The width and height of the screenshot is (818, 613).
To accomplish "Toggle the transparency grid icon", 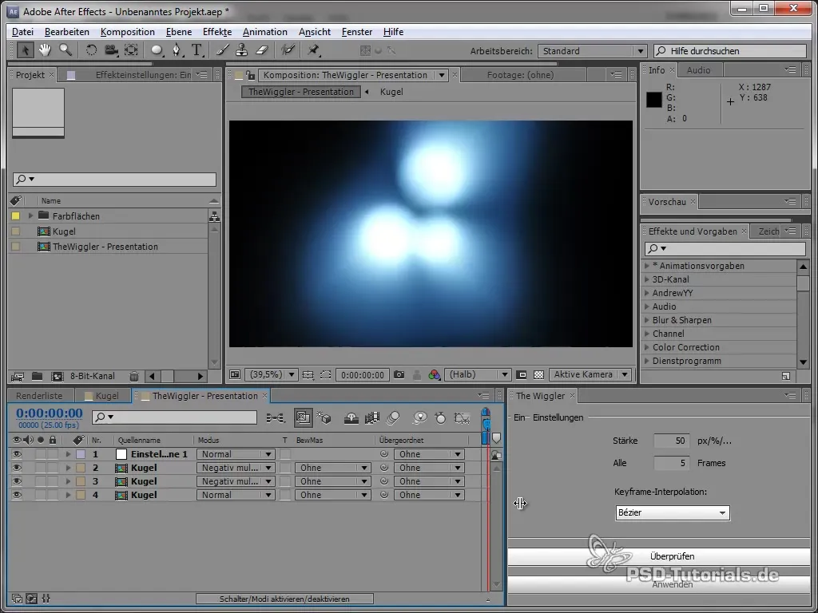I will pyautogui.click(x=539, y=375).
